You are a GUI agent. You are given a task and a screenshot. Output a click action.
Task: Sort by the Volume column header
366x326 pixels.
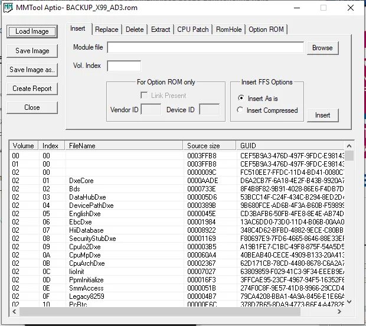24,146
